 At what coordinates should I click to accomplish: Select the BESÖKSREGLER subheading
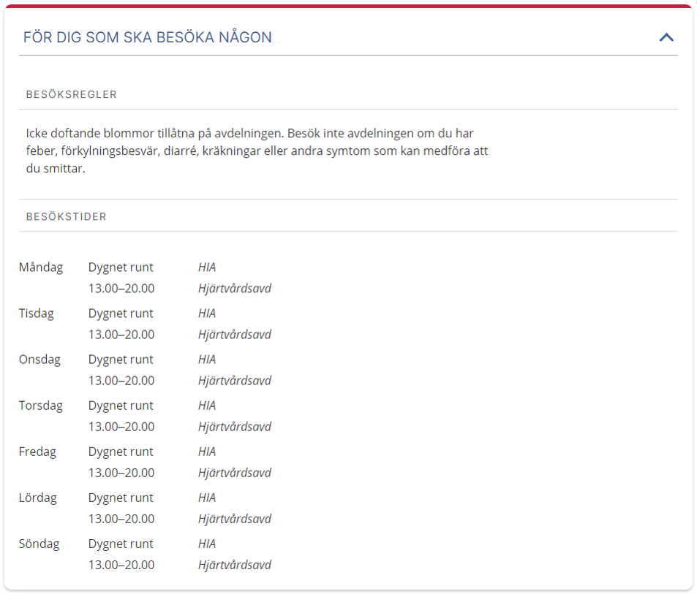point(72,94)
